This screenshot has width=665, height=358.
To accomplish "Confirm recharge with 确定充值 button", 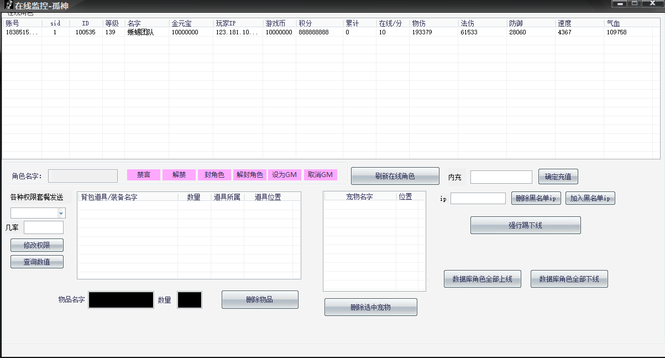I will click(x=558, y=177).
